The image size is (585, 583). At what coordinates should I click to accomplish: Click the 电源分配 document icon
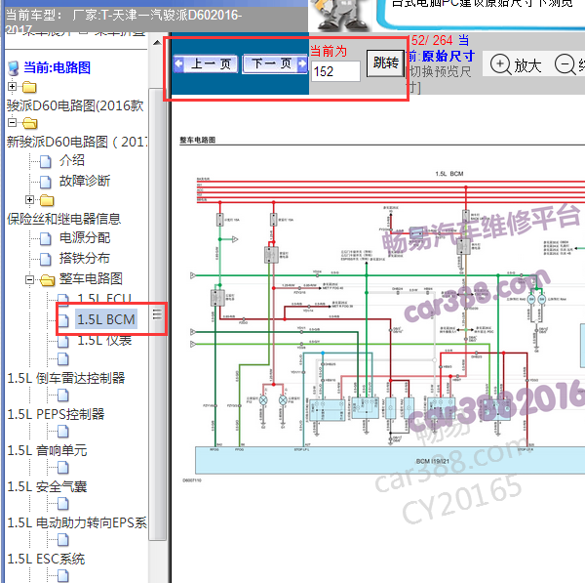tap(46, 239)
